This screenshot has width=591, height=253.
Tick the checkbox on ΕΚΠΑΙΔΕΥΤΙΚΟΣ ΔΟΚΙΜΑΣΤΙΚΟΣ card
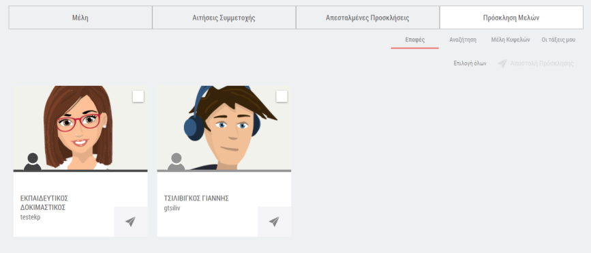pyautogui.click(x=138, y=97)
